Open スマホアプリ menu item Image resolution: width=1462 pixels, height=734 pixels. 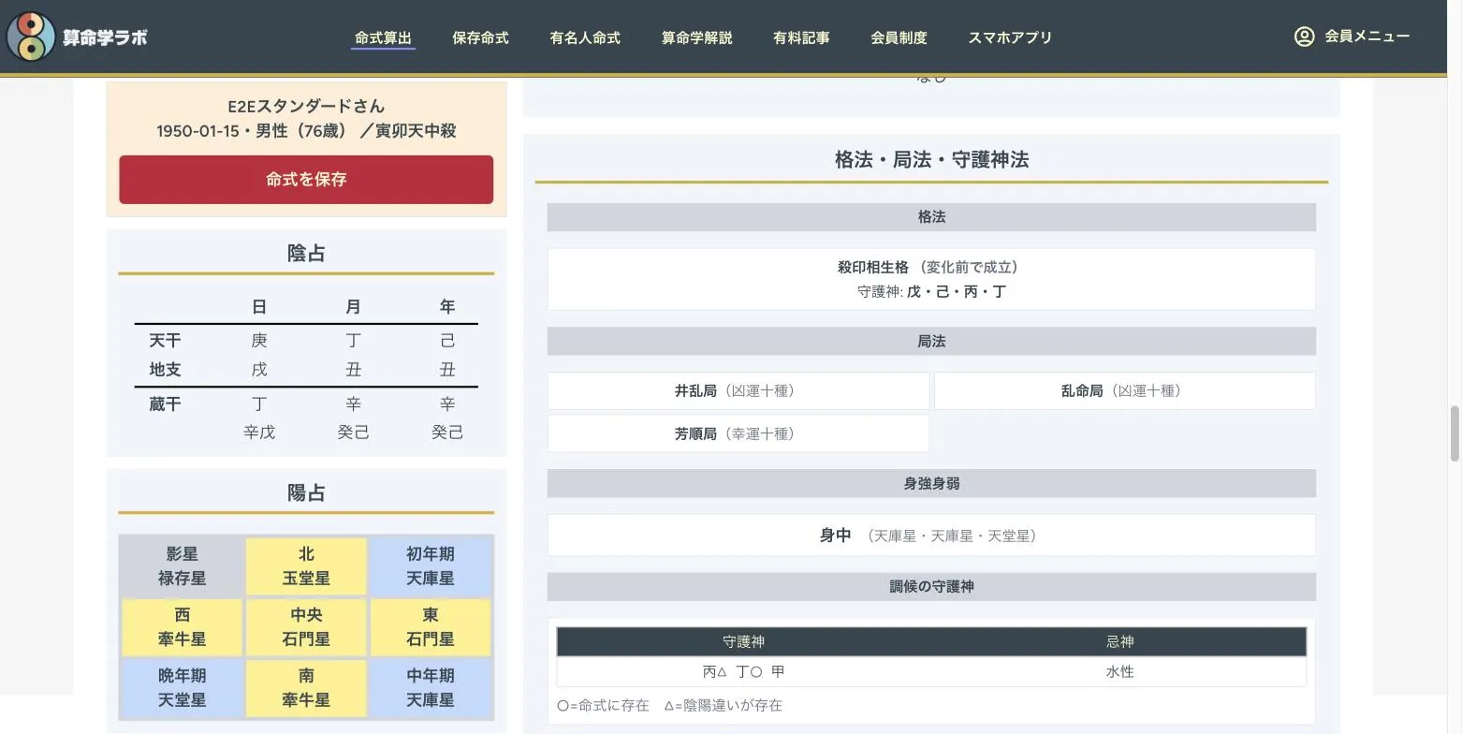[1010, 37]
